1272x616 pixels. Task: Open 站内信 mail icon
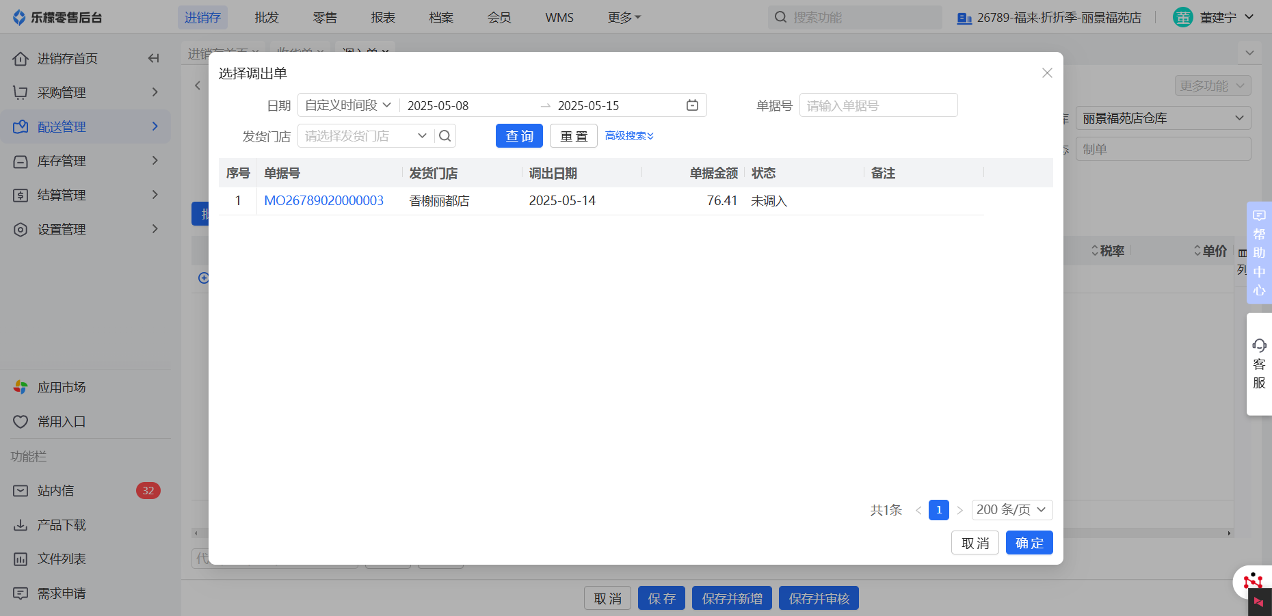tap(21, 491)
